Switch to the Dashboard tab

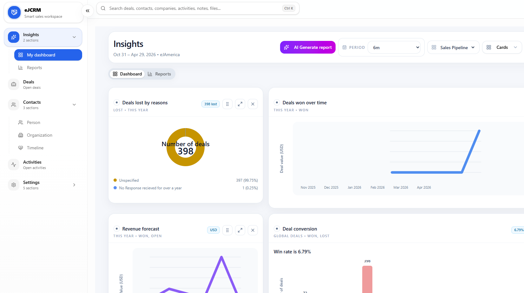[x=127, y=74]
